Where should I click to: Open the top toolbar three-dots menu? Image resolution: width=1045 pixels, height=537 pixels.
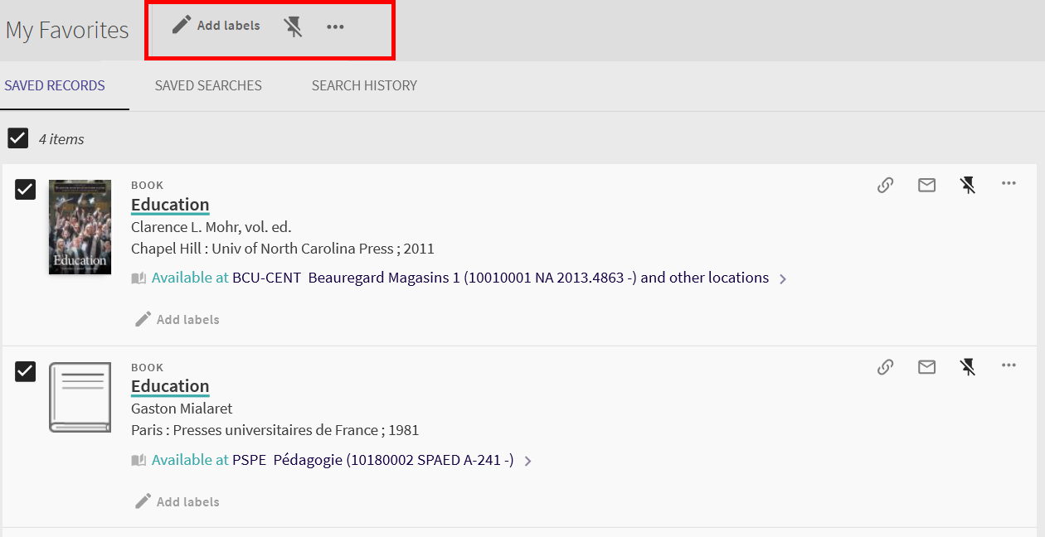(x=335, y=27)
